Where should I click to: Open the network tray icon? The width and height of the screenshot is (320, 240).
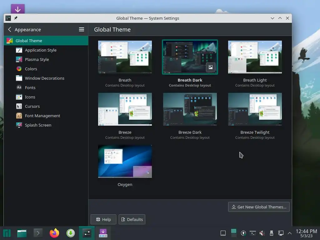(x=281, y=233)
